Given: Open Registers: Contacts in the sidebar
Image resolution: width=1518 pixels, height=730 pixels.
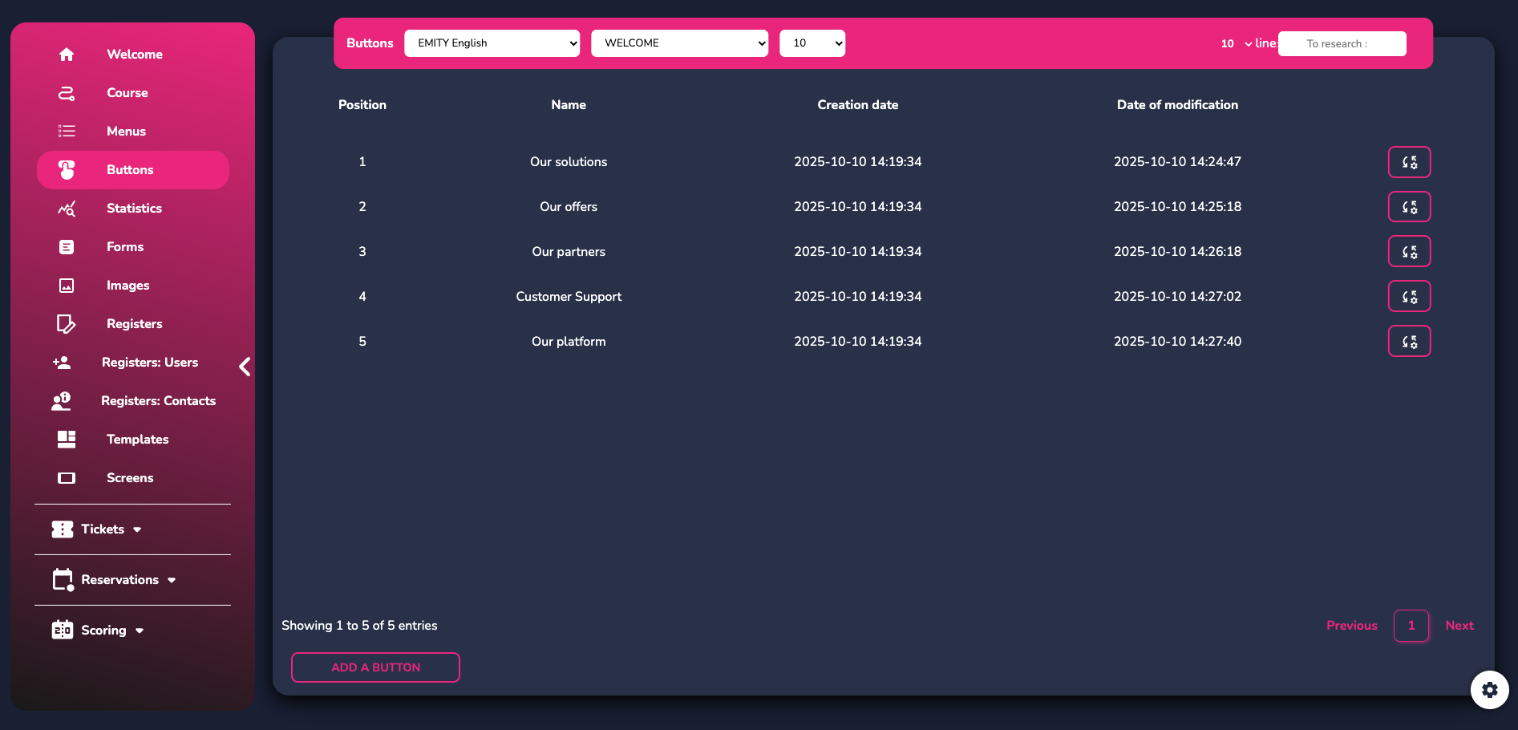Looking at the screenshot, I should tap(158, 401).
